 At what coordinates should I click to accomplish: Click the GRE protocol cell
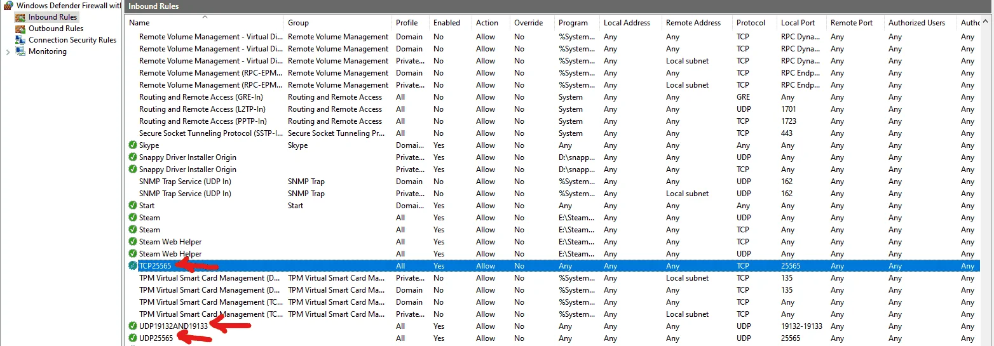click(x=744, y=97)
